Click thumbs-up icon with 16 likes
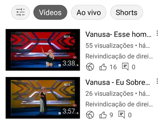Viewport: 167px width, 124px height. (103, 67)
